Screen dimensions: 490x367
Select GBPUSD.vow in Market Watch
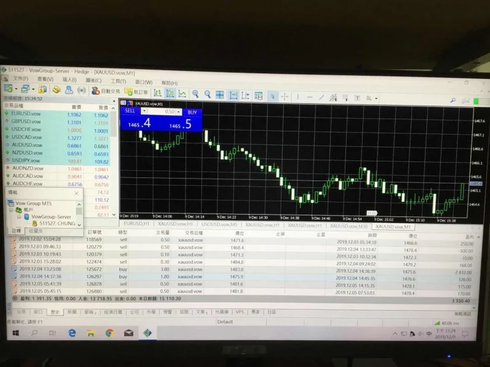point(26,121)
